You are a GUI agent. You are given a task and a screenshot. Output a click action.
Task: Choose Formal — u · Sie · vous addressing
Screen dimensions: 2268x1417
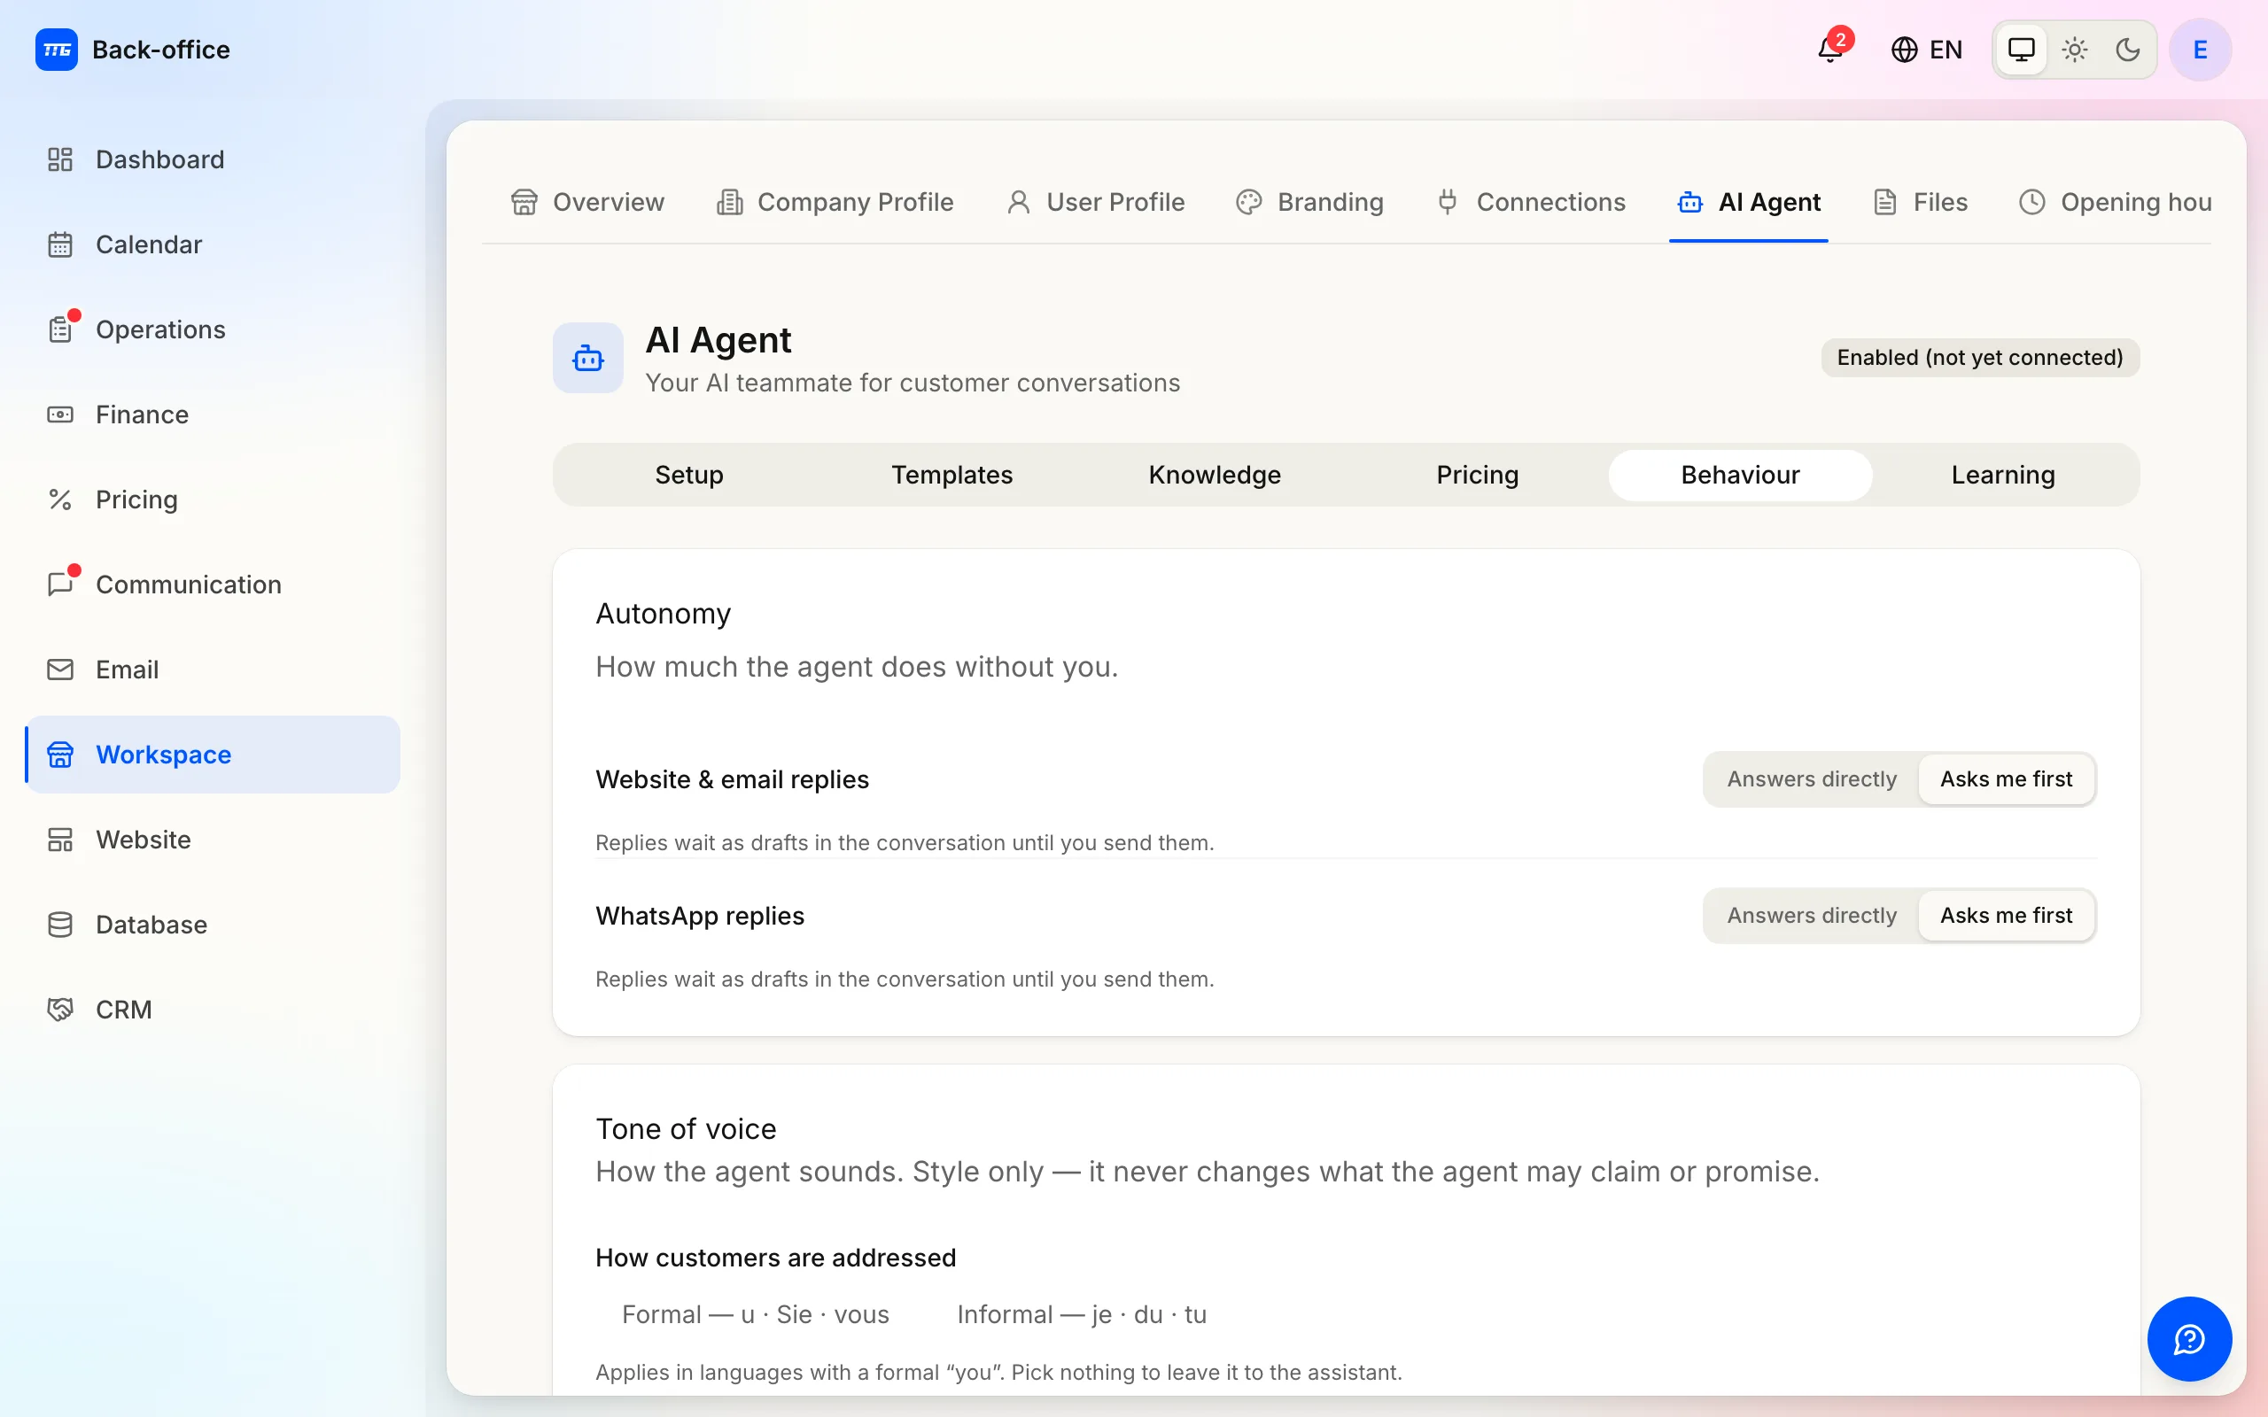coord(756,1314)
